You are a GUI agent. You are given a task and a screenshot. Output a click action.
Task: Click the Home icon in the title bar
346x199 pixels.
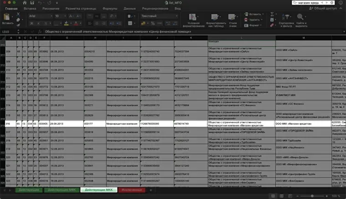25,3
